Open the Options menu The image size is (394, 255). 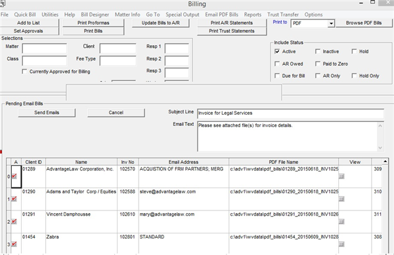(314, 14)
